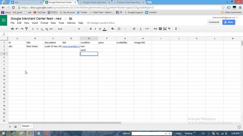The width and height of the screenshot is (243, 136).
Task: Click the Comments button
Action: click(x=214, y=22)
